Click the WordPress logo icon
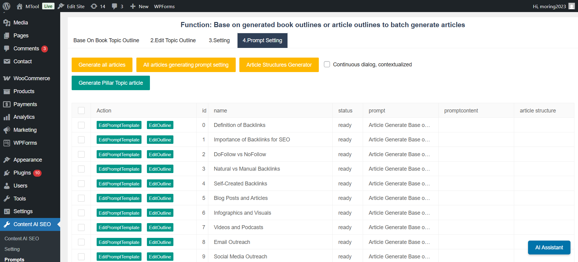Image resolution: width=578 pixels, height=262 pixels. point(6,6)
